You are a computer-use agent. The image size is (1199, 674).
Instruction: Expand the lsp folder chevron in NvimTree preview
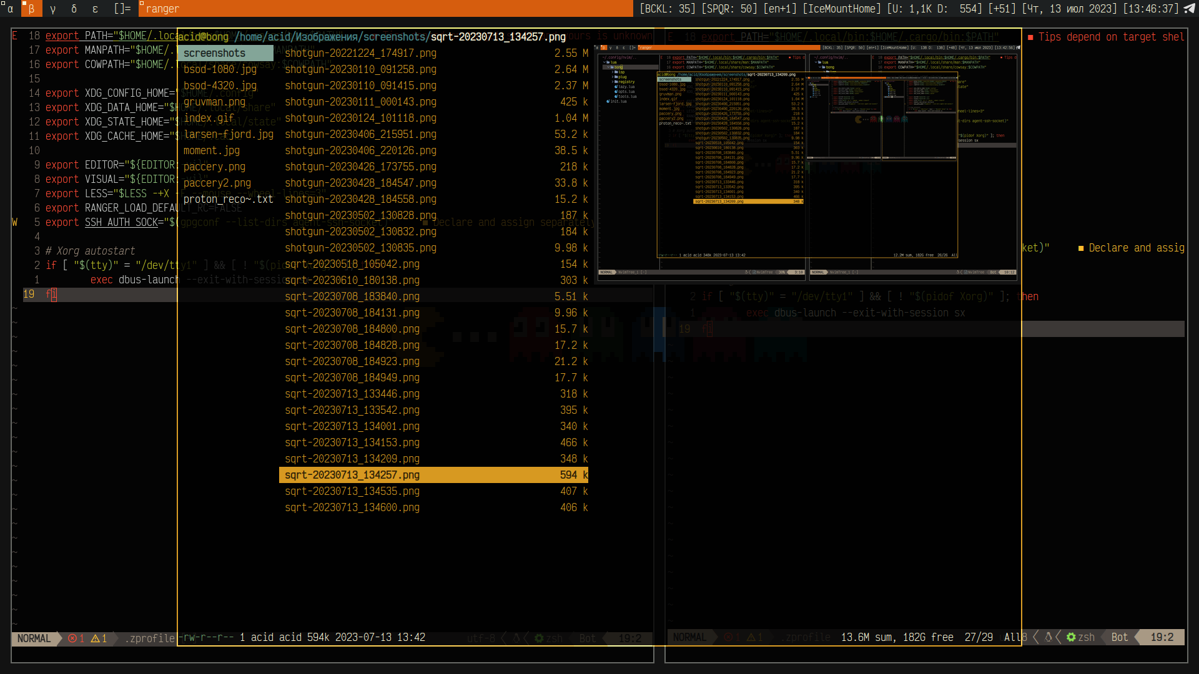613,72
